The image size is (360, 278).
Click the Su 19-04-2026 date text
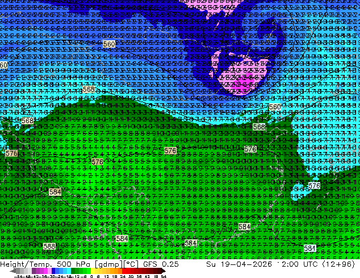239,264
